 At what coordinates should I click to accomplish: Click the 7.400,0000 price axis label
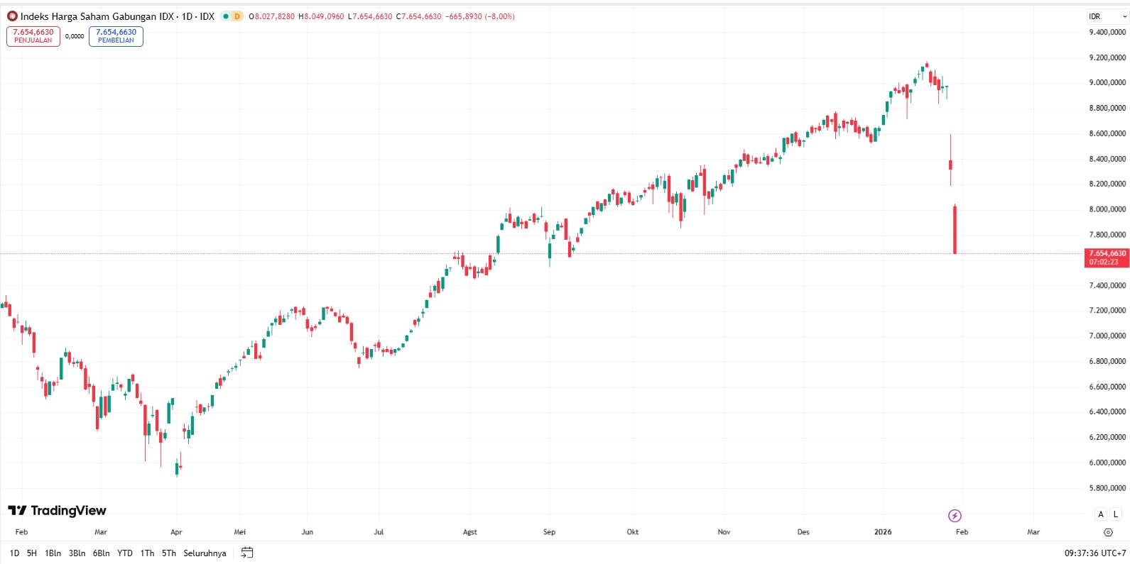point(1107,285)
